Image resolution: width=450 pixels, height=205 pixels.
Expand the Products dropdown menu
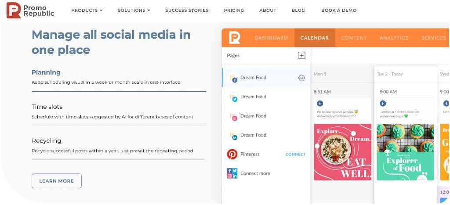tap(87, 11)
